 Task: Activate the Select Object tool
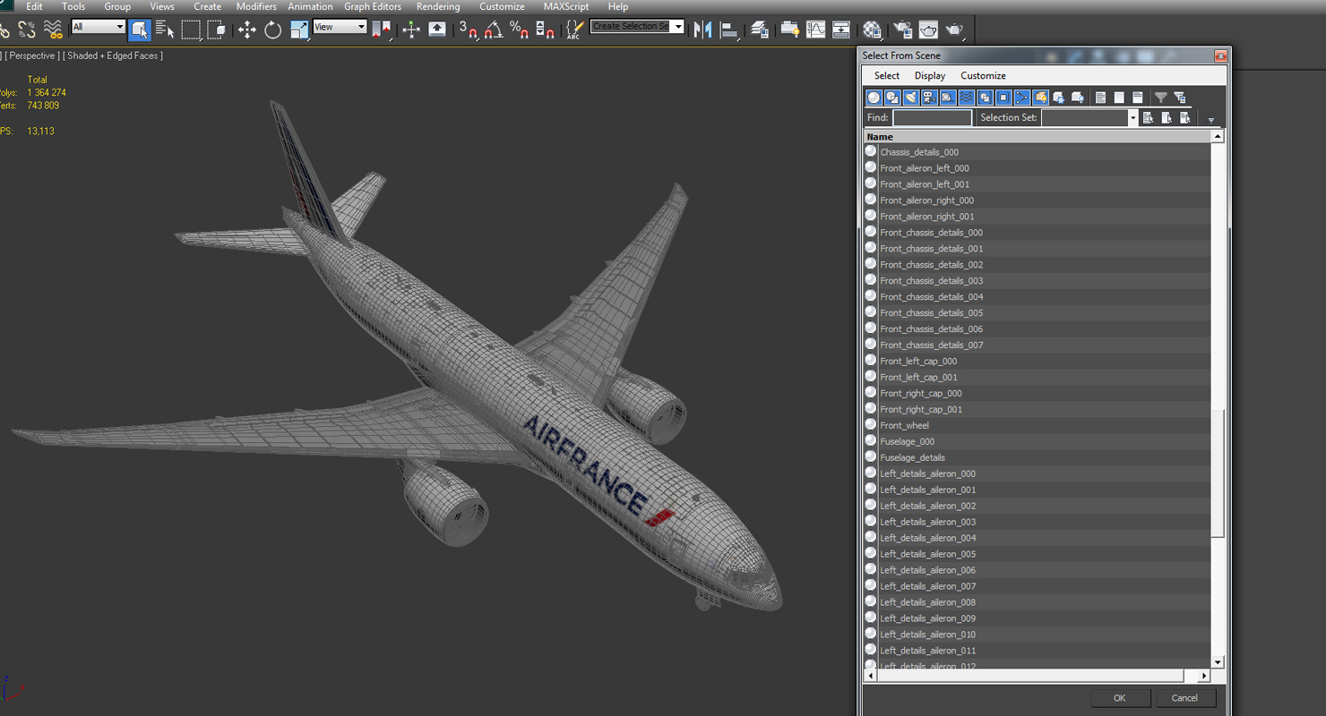[x=140, y=30]
